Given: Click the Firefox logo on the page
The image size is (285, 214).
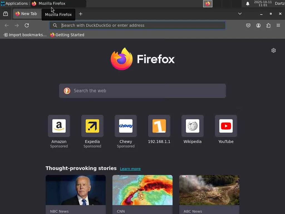Looking at the screenshot, I should pyautogui.click(x=142, y=59).
